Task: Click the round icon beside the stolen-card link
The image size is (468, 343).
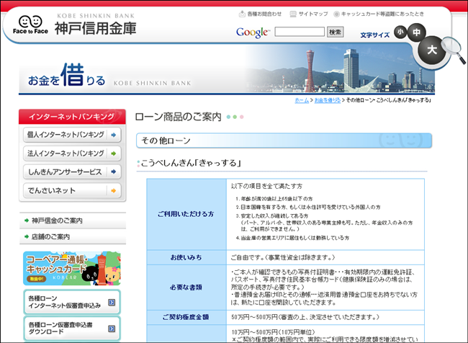Action: pyautogui.click(x=337, y=14)
